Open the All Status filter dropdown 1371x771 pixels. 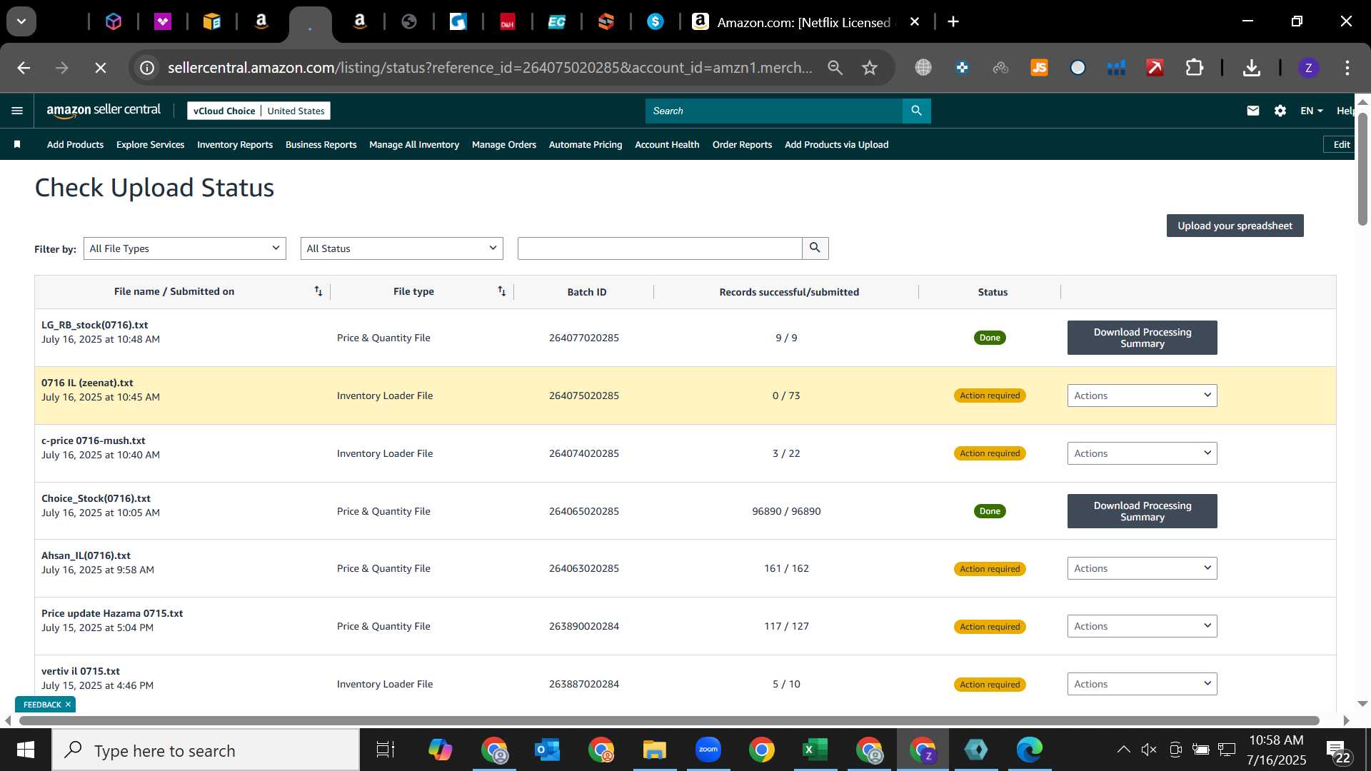pyautogui.click(x=402, y=248)
